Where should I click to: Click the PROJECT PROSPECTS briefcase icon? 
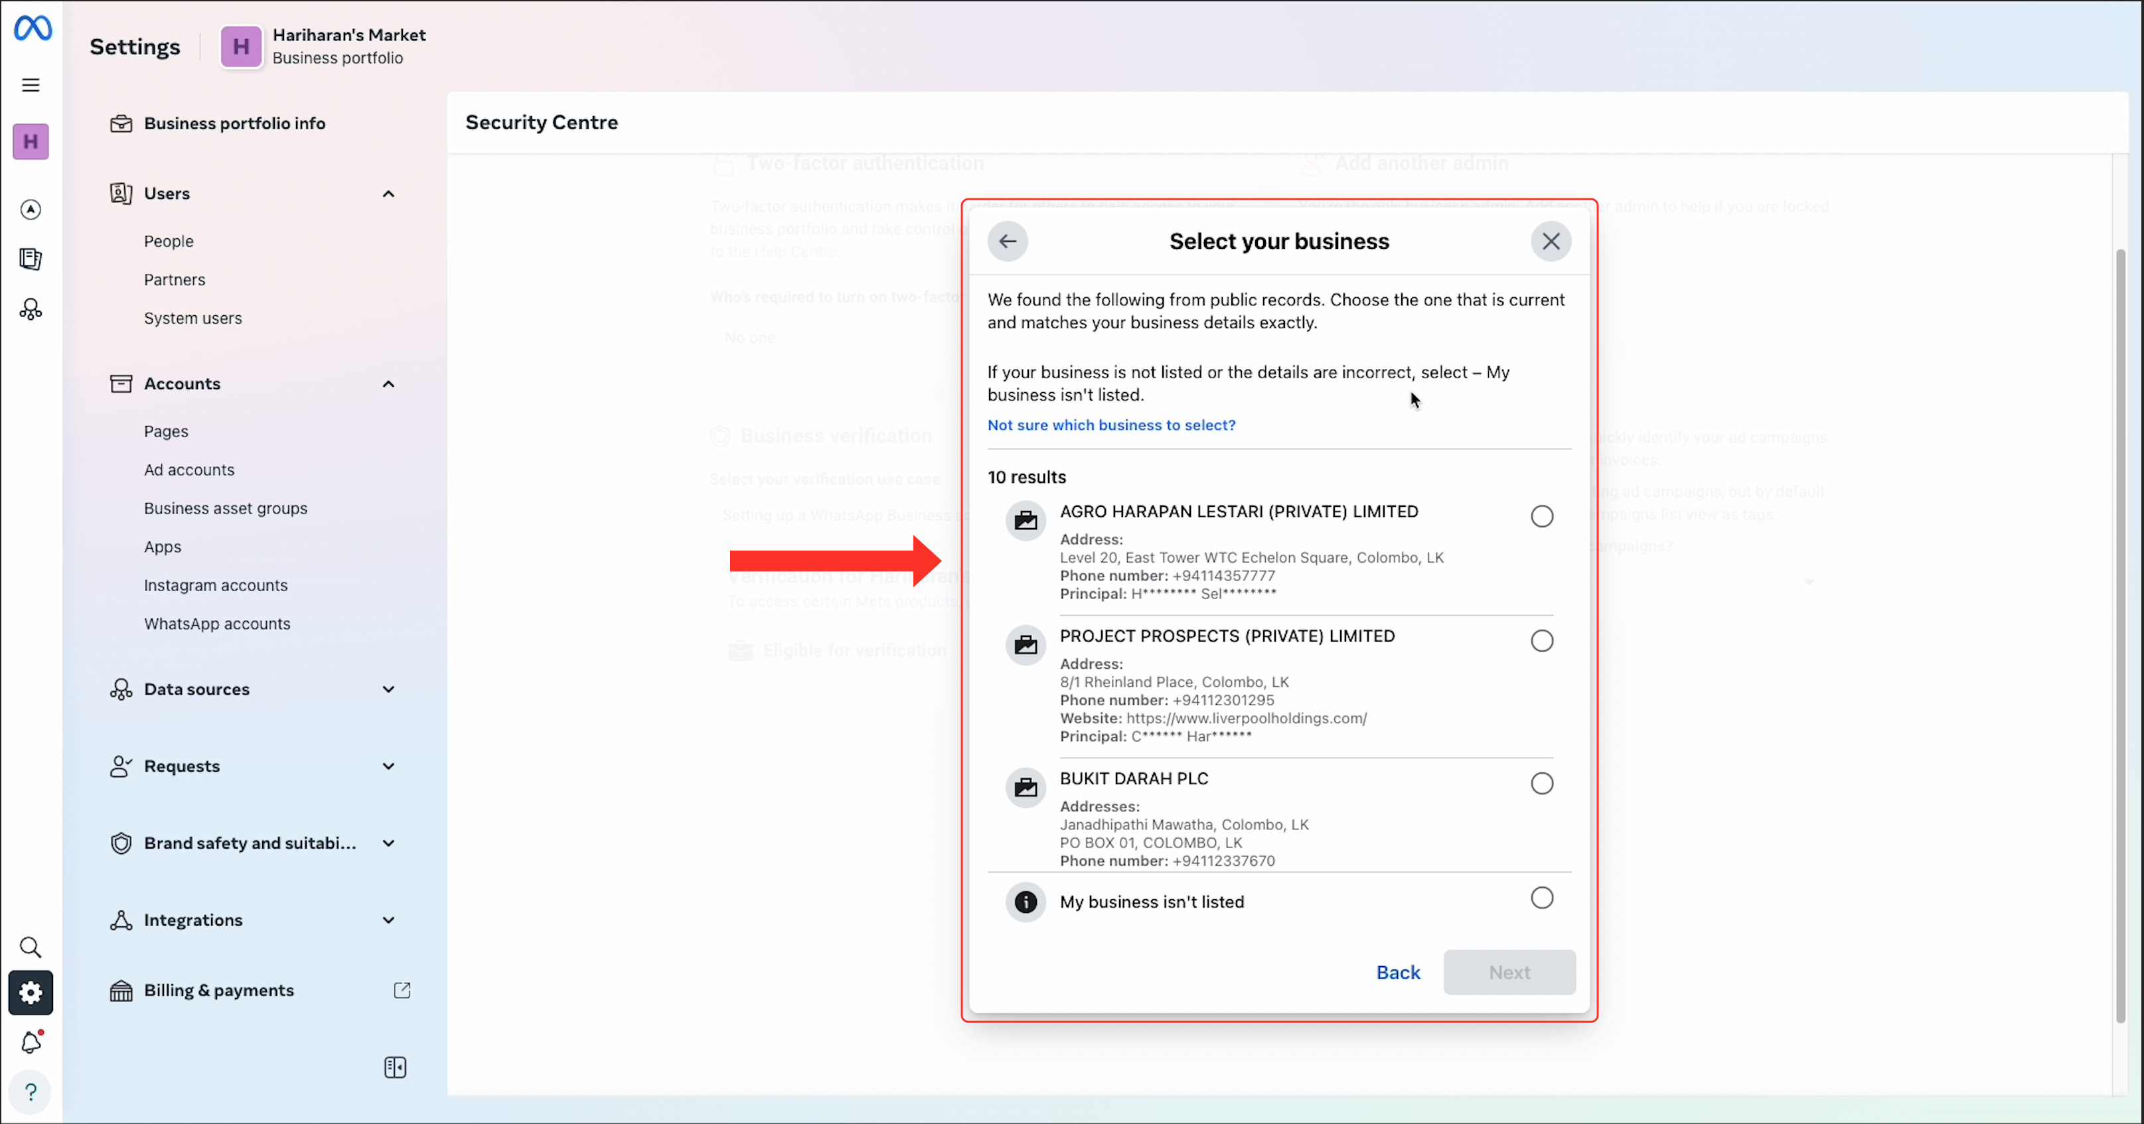[x=1026, y=646]
